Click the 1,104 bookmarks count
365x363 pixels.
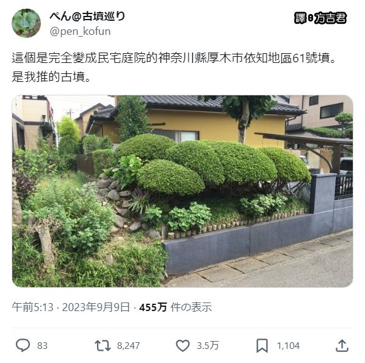(x=288, y=346)
